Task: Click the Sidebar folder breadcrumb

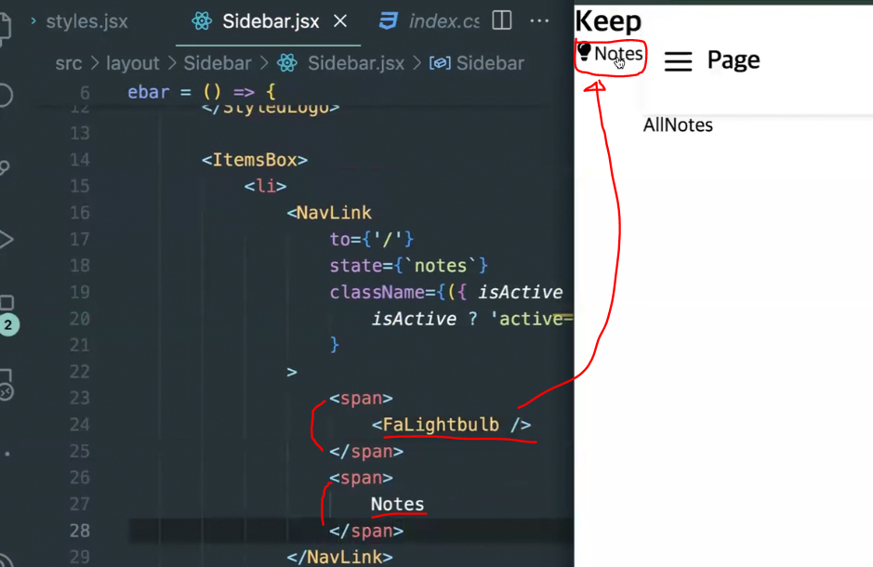Action: click(x=218, y=63)
